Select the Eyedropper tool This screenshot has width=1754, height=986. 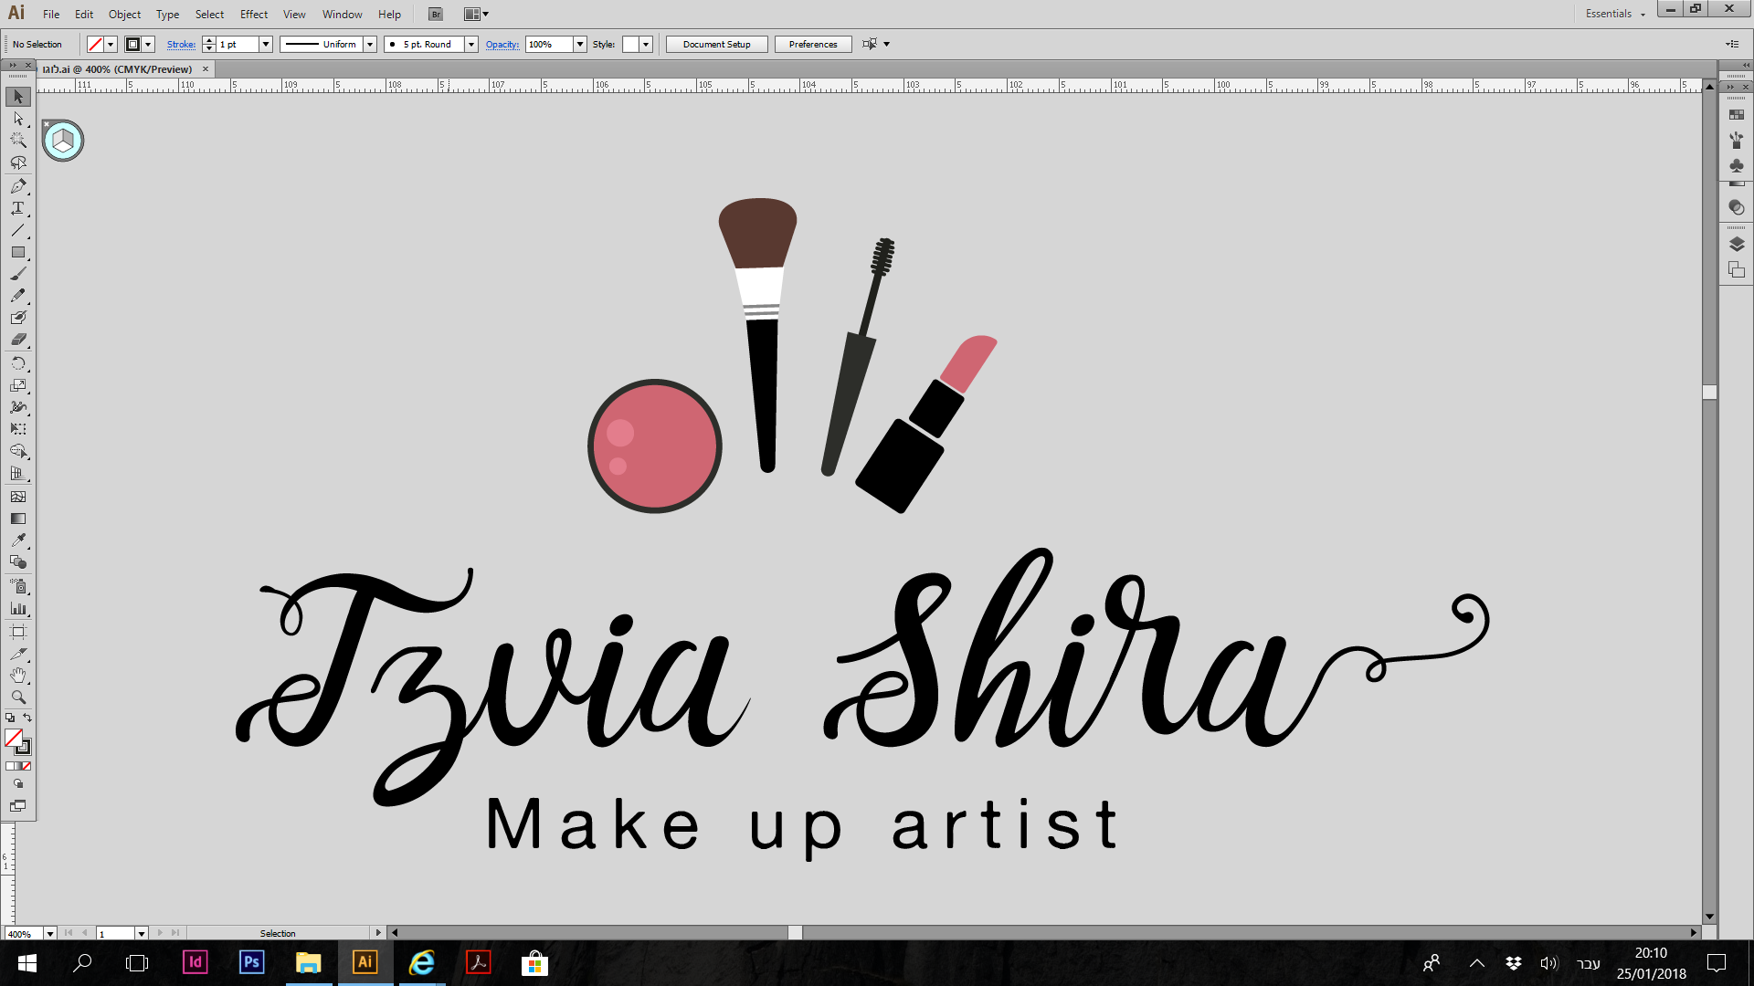point(17,540)
